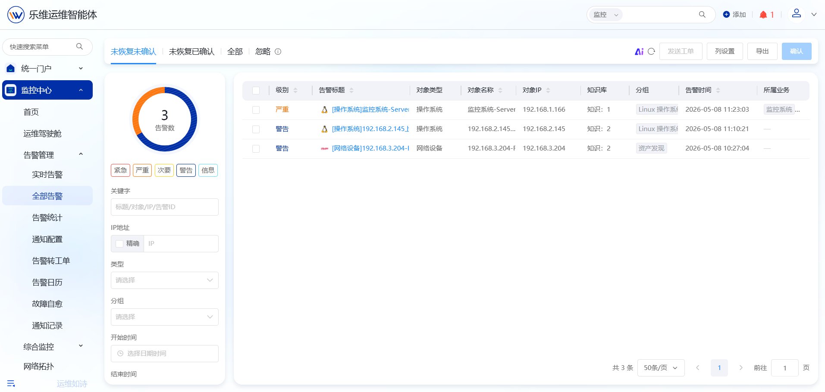The image size is (825, 392).
Task: Click the quick menu search magnifier
Action: [x=79, y=47]
